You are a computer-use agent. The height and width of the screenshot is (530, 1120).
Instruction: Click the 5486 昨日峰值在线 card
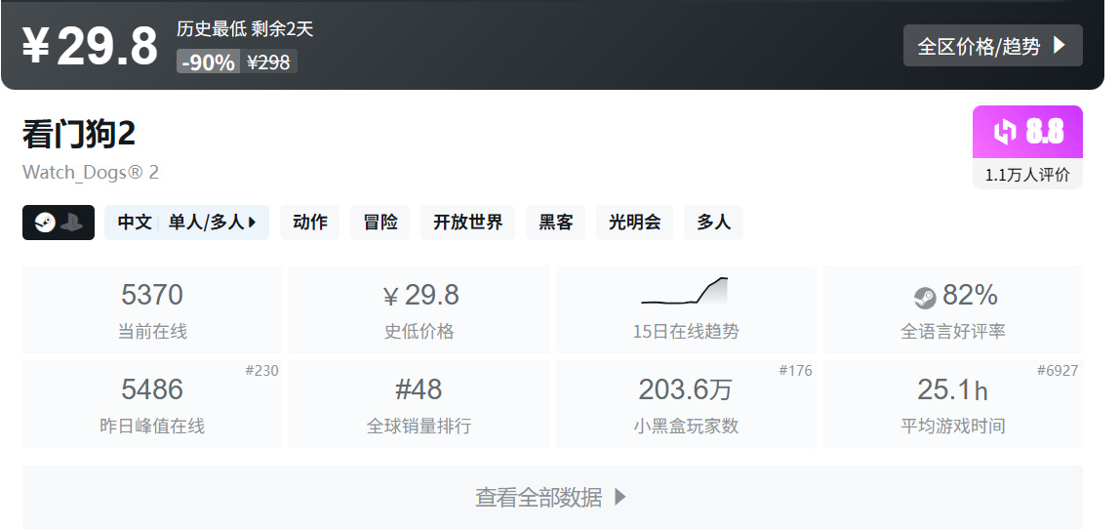click(152, 404)
